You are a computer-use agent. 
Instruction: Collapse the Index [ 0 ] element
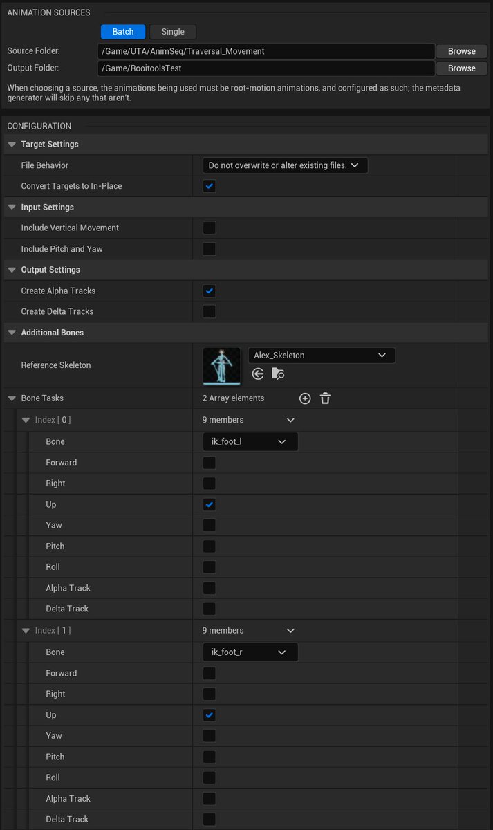pos(26,420)
